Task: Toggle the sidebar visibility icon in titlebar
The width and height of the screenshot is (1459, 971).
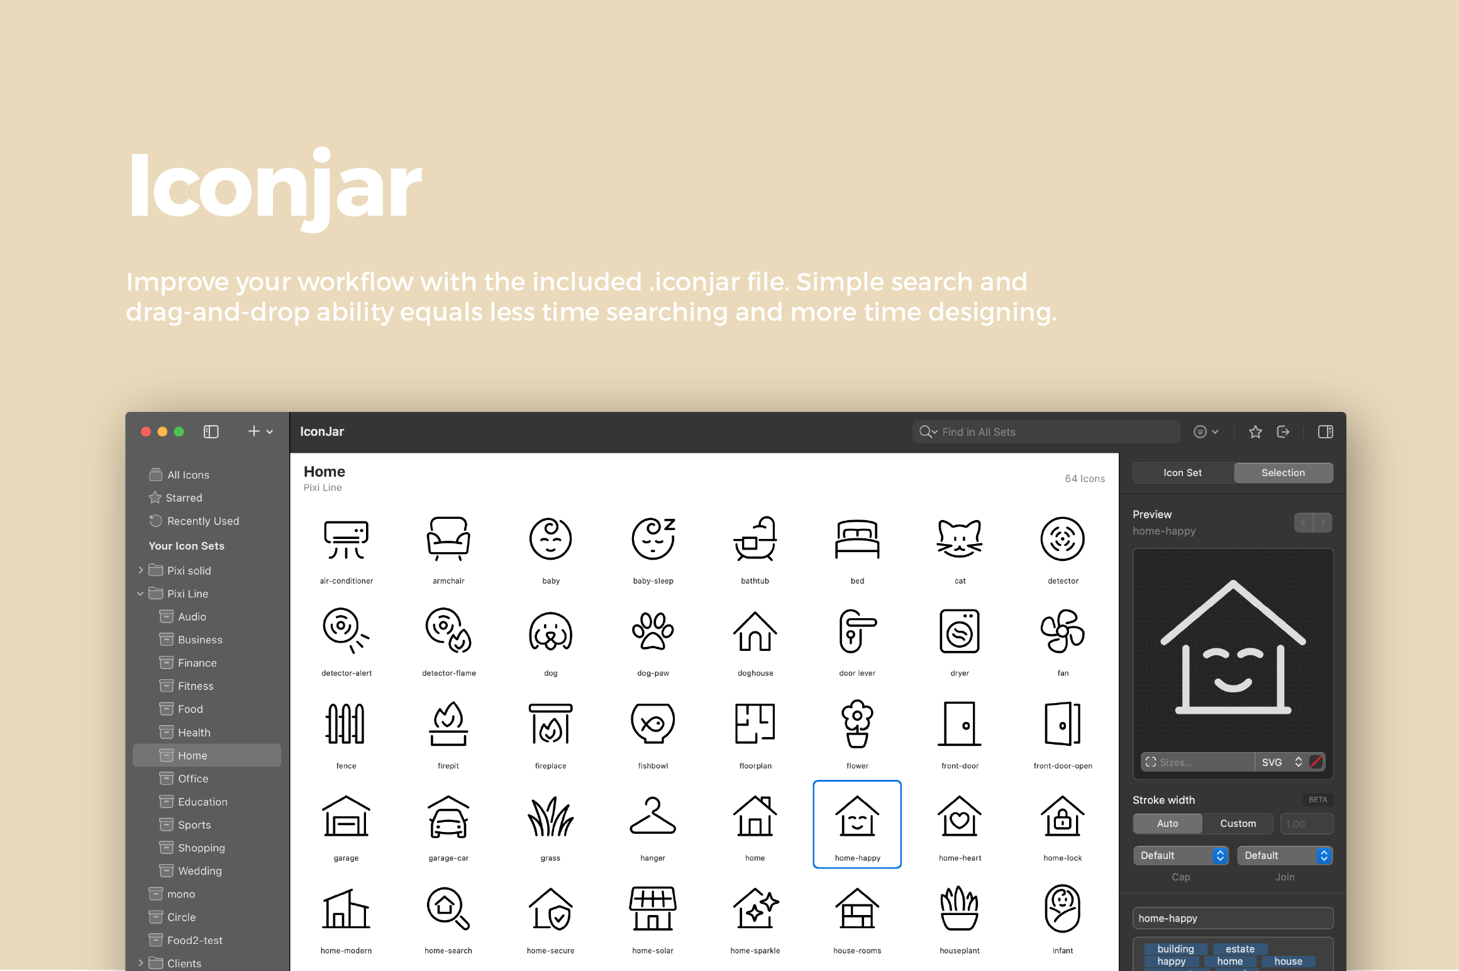Action: 211,431
